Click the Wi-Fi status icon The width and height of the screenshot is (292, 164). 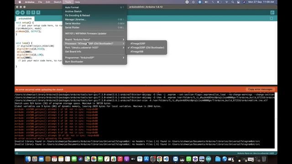click(227, 2)
